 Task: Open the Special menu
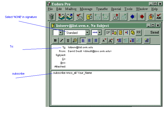(116, 9)
